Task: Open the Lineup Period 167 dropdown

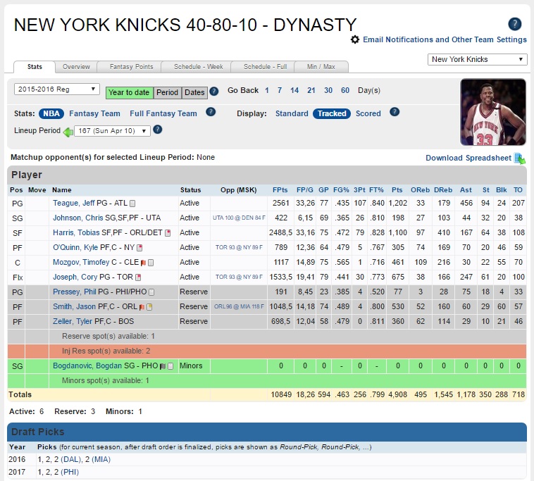Action: pyautogui.click(x=113, y=131)
